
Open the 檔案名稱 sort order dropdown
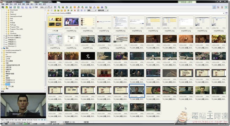tap(103, 10)
